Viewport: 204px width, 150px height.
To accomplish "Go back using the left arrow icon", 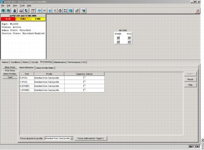I will (40, 11).
